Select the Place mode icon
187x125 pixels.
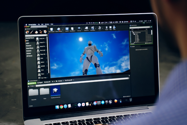click(x=27, y=32)
